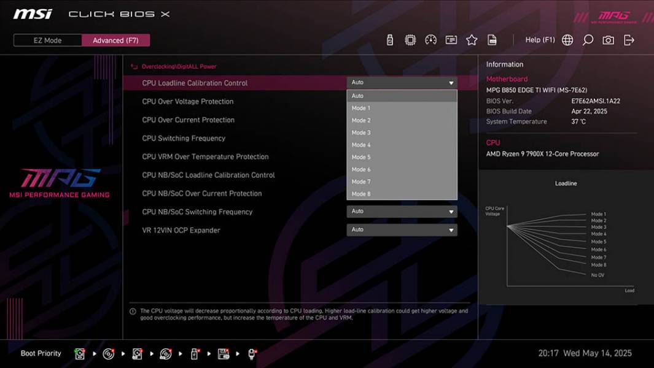The image size is (654, 368).
Task: Open the hardware monitor gauge icon
Action: pos(430,40)
